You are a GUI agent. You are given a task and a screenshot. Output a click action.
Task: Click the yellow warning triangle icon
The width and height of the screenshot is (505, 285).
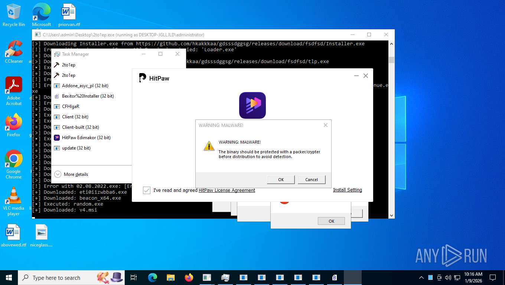(x=209, y=146)
